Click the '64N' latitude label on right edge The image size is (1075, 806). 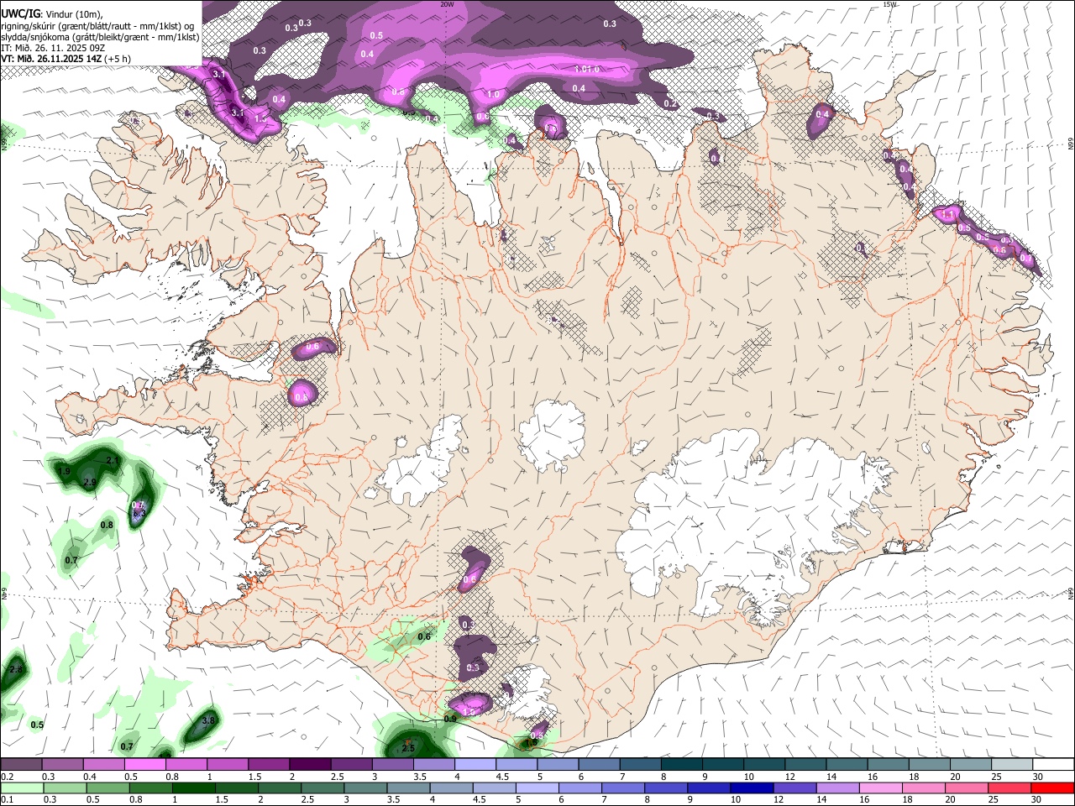[1071, 593]
